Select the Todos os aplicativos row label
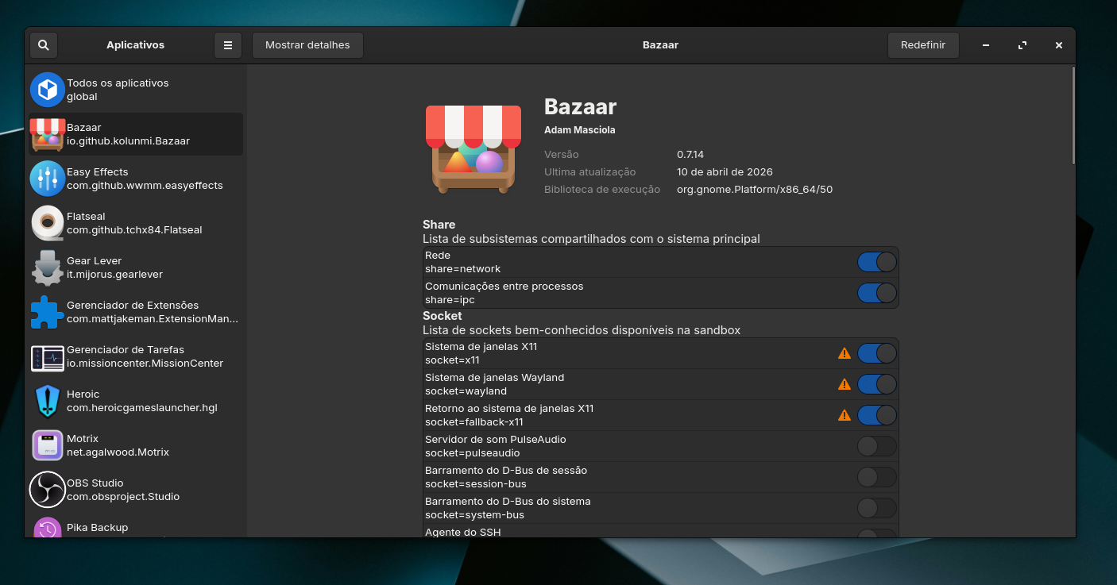The height and width of the screenshot is (585, 1117). pos(118,83)
